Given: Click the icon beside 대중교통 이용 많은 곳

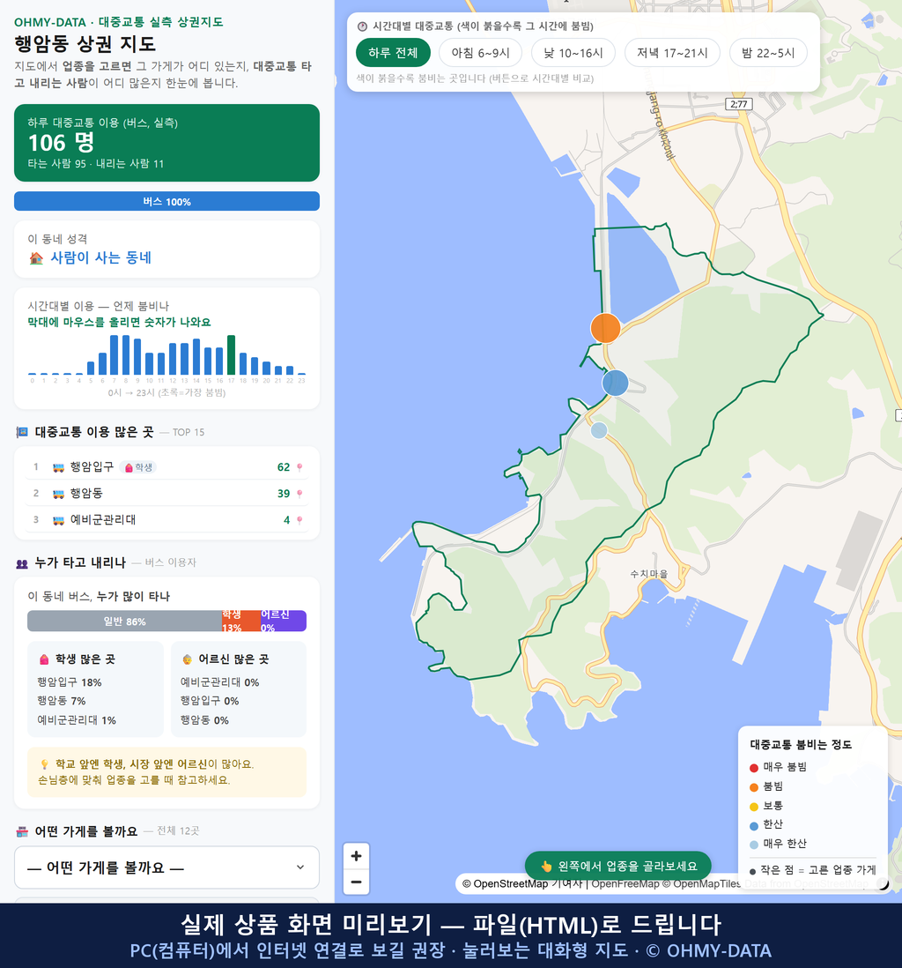Looking at the screenshot, I should (22, 432).
